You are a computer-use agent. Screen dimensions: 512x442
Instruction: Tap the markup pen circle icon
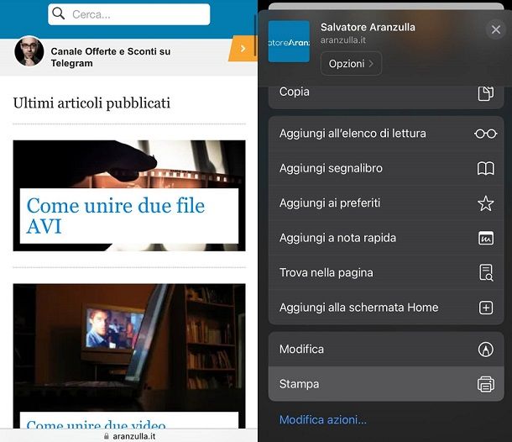486,350
